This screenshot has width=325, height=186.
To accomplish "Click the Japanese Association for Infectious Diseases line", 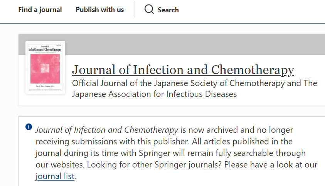I will point(154,94).
